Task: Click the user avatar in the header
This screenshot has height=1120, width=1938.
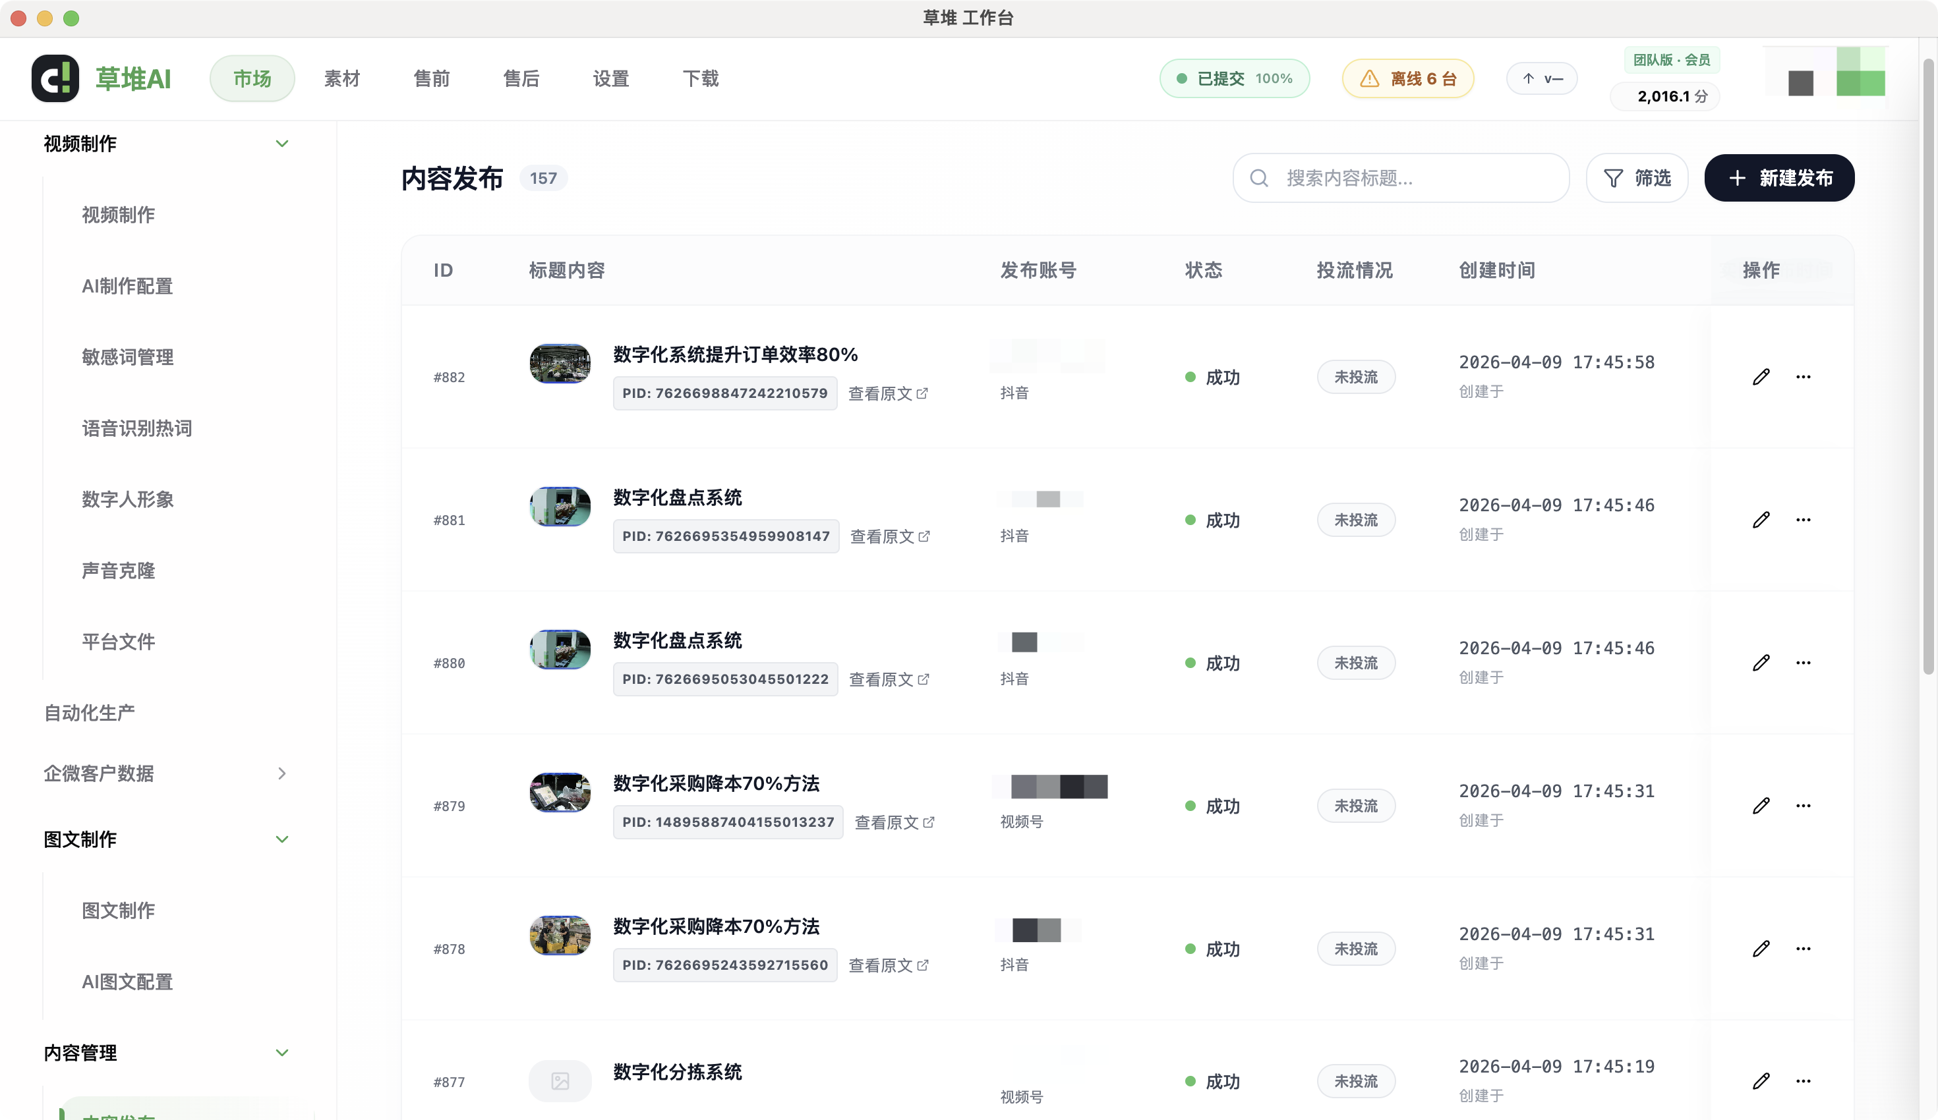Action: (x=1823, y=72)
